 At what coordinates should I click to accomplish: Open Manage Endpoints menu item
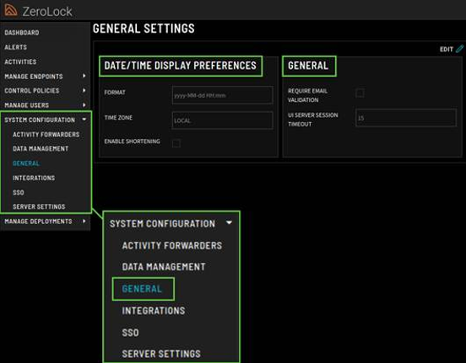pos(34,77)
